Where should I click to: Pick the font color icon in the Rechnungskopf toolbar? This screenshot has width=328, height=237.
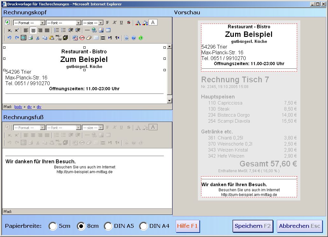pos(138,23)
